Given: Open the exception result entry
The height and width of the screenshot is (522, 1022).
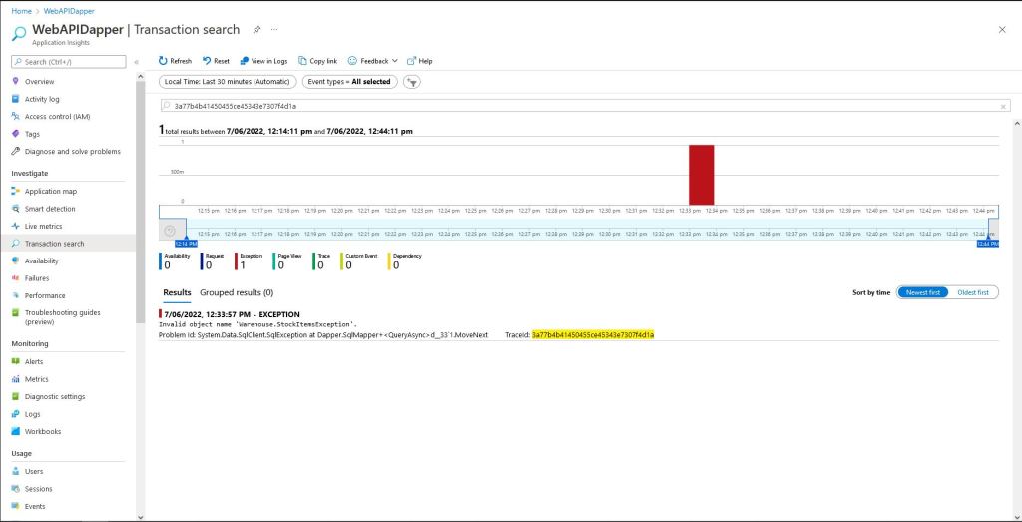Looking at the screenshot, I should (x=230, y=314).
